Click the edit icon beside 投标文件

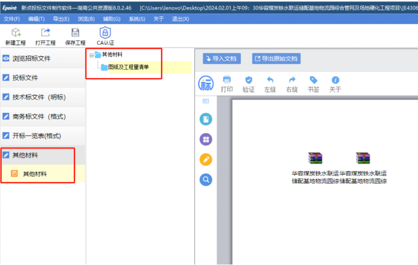tap(6, 77)
